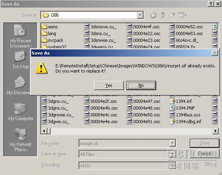Open My Network Places shortcut

click(x=21, y=140)
